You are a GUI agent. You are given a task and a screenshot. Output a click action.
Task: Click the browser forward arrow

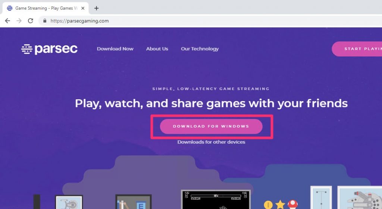click(19, 21)
